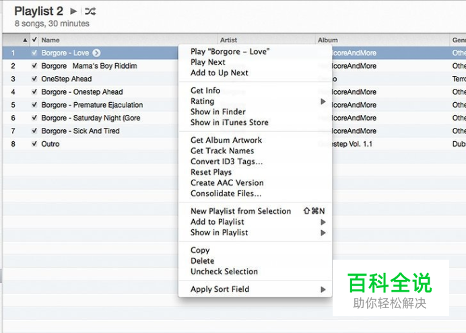Uncheck the Saturday Night (Gore checkbox
This screenshot has height=333, width=466.
click(x=34, y=118)
